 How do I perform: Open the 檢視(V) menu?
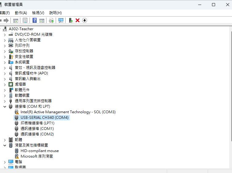[x=38, y=13]
